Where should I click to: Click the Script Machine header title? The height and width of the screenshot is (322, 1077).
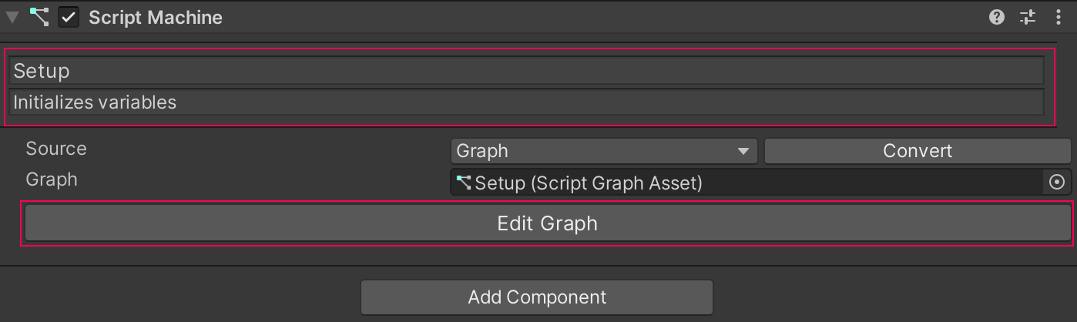(156, 18)
